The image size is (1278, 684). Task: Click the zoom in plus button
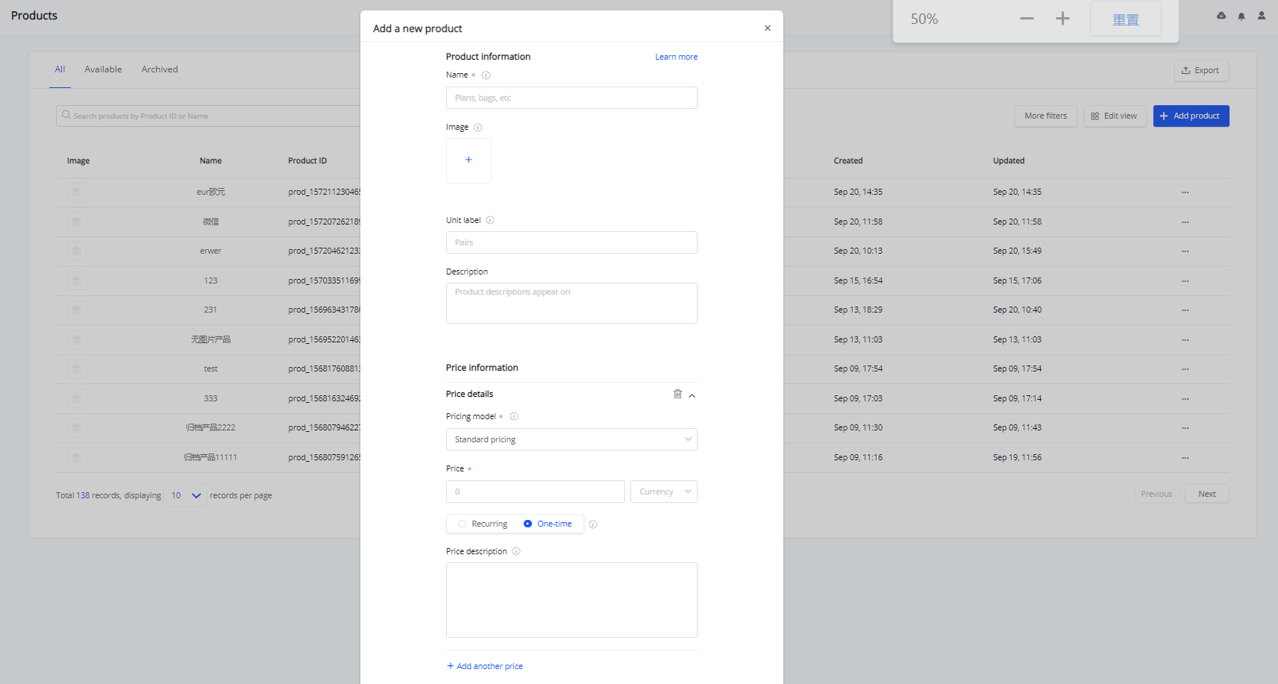[x=1062, y=19]
